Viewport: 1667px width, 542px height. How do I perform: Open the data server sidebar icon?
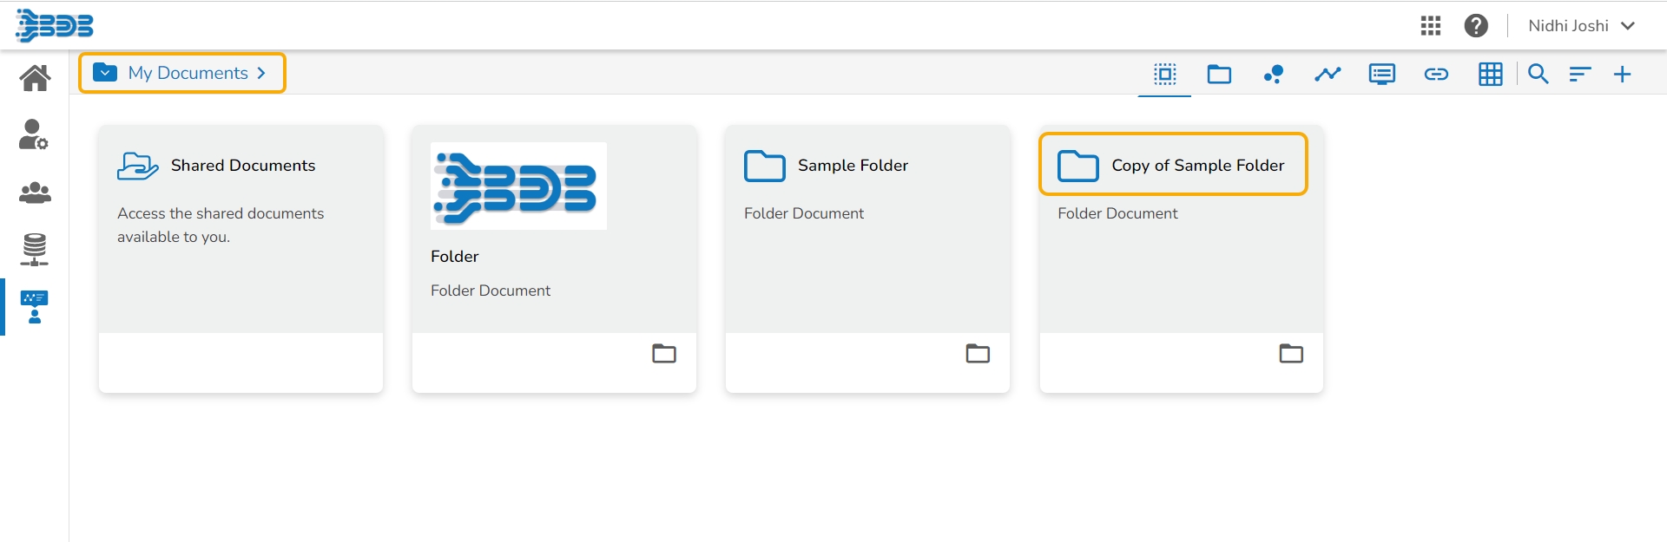[35, 250]
